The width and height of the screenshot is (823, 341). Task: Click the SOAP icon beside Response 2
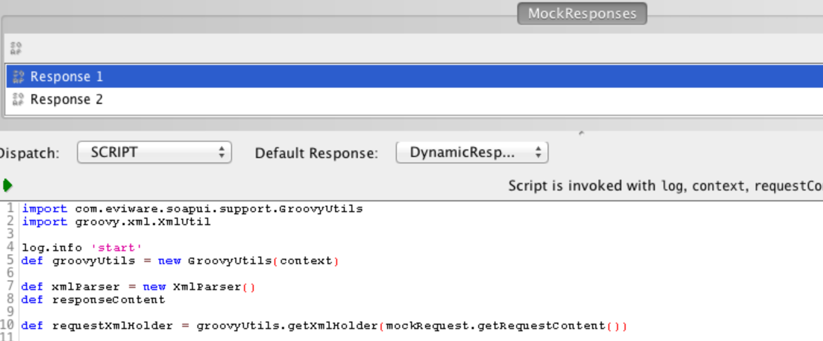point(18,99)
